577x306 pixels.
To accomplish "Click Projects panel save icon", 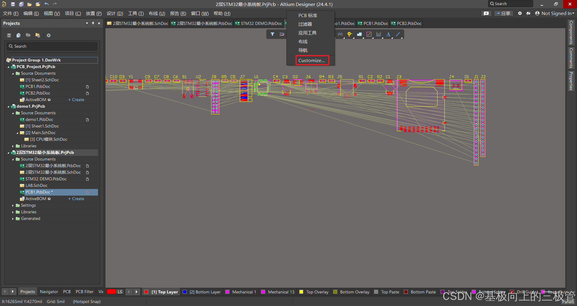I will pos(9,35).
